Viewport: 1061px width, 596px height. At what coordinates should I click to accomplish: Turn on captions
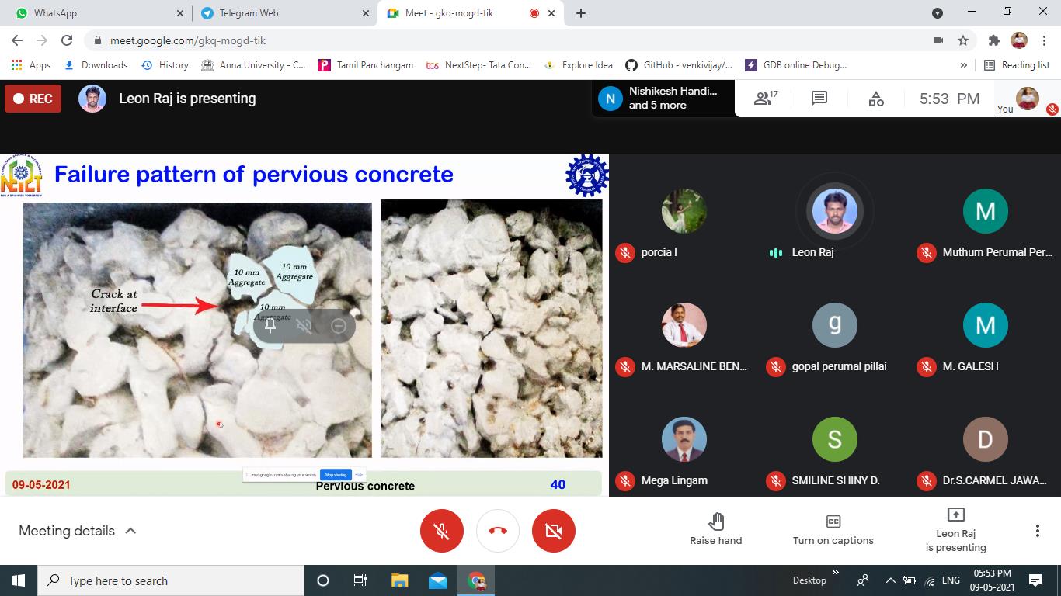[833, 529]
